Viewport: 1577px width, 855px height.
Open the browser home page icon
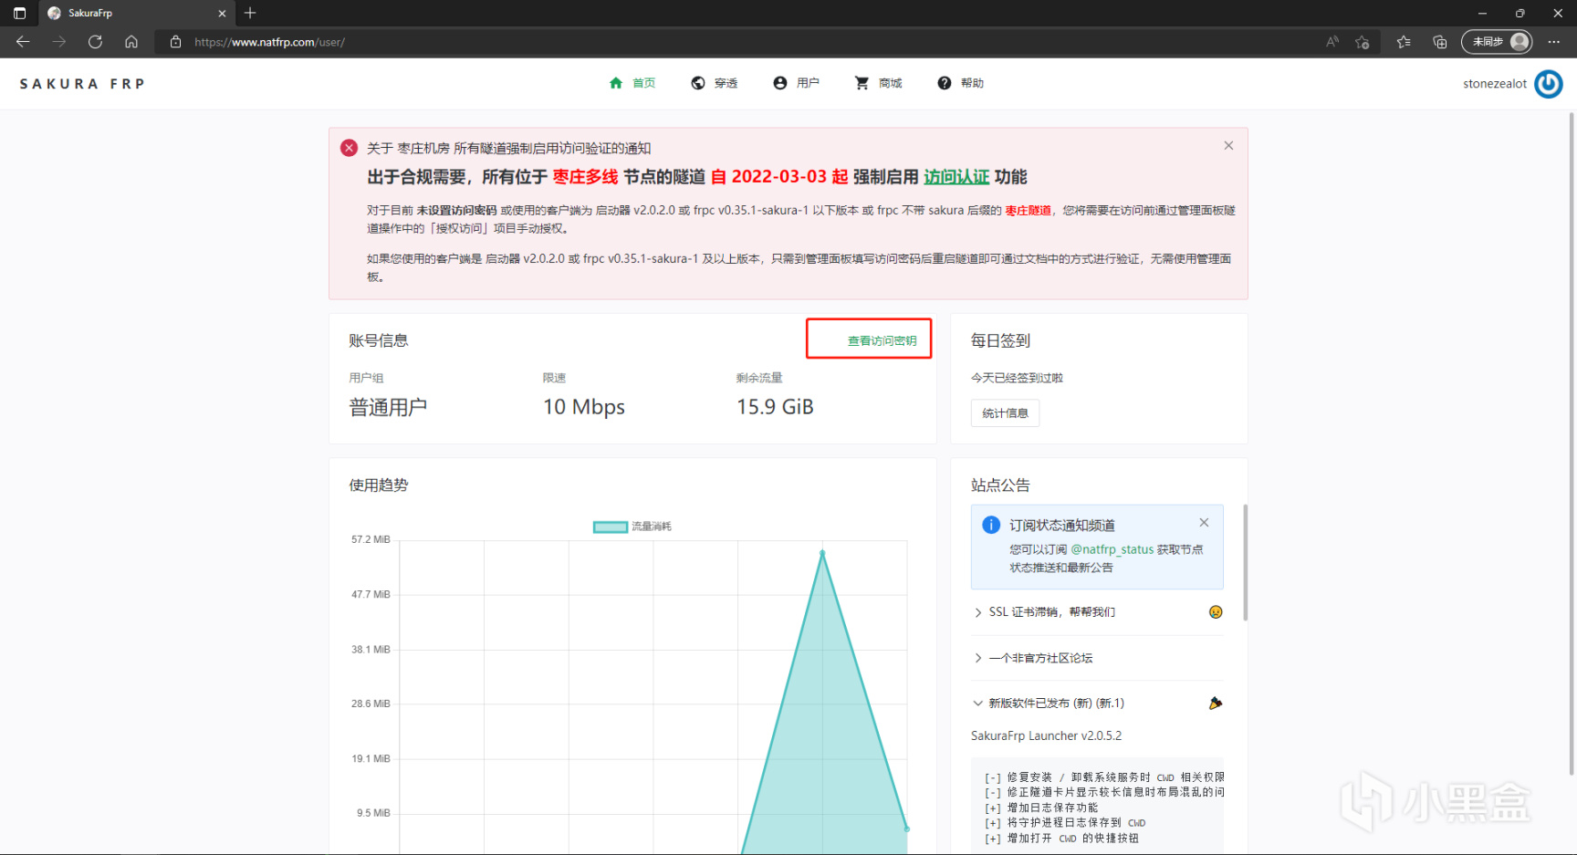click(x=131, y=42)
